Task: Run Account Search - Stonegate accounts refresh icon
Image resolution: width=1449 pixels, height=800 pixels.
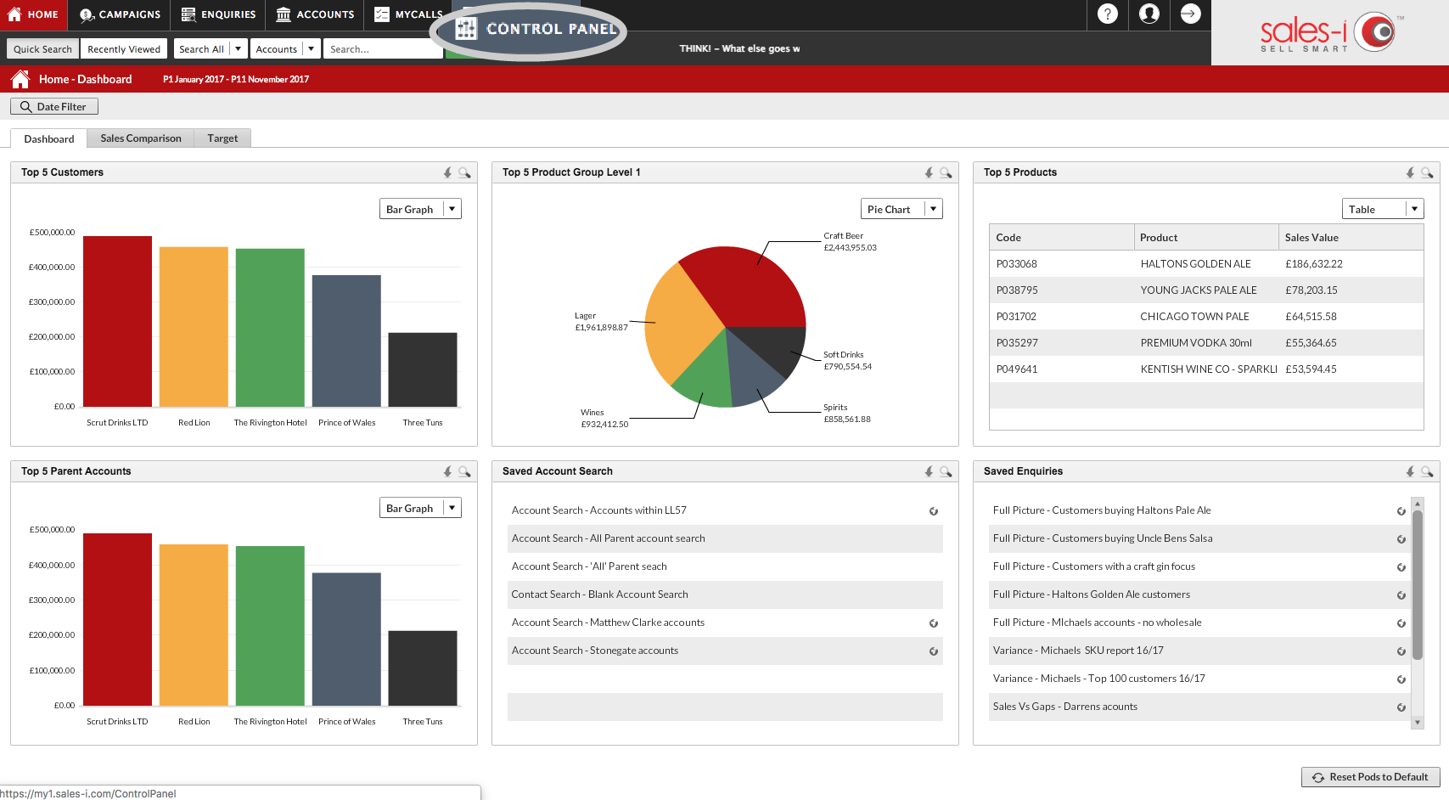Action: (x=933, y=651)
